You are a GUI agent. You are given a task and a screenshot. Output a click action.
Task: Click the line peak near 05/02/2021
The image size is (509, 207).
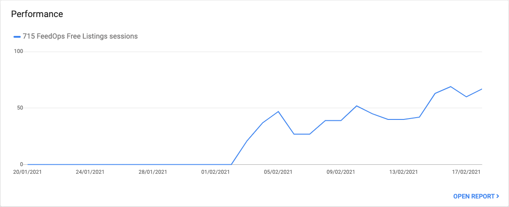coord(279,111)
